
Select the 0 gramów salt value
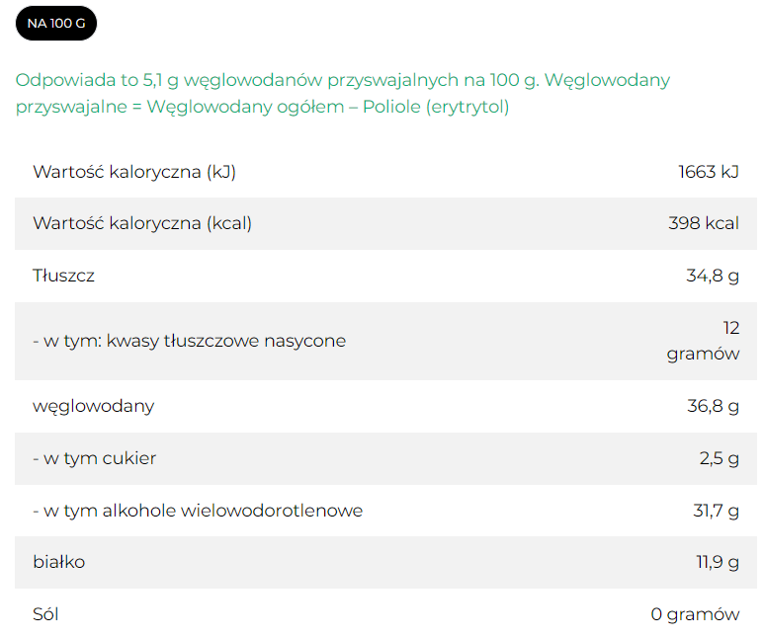tap(694, 614)
